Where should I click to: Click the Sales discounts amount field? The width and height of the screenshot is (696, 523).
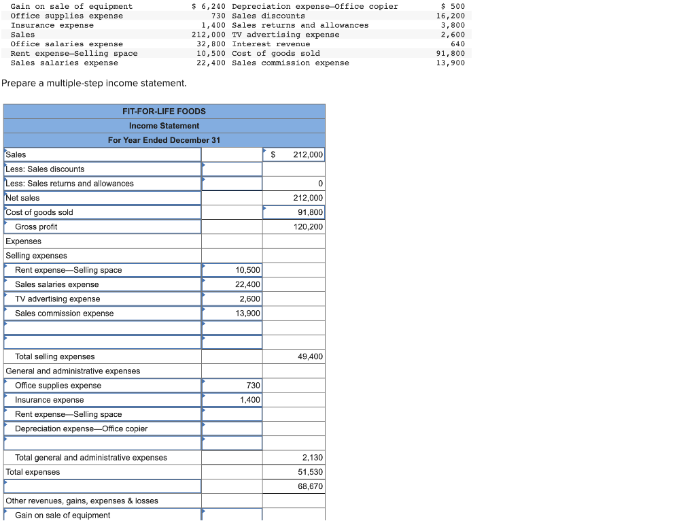point(231,169)
